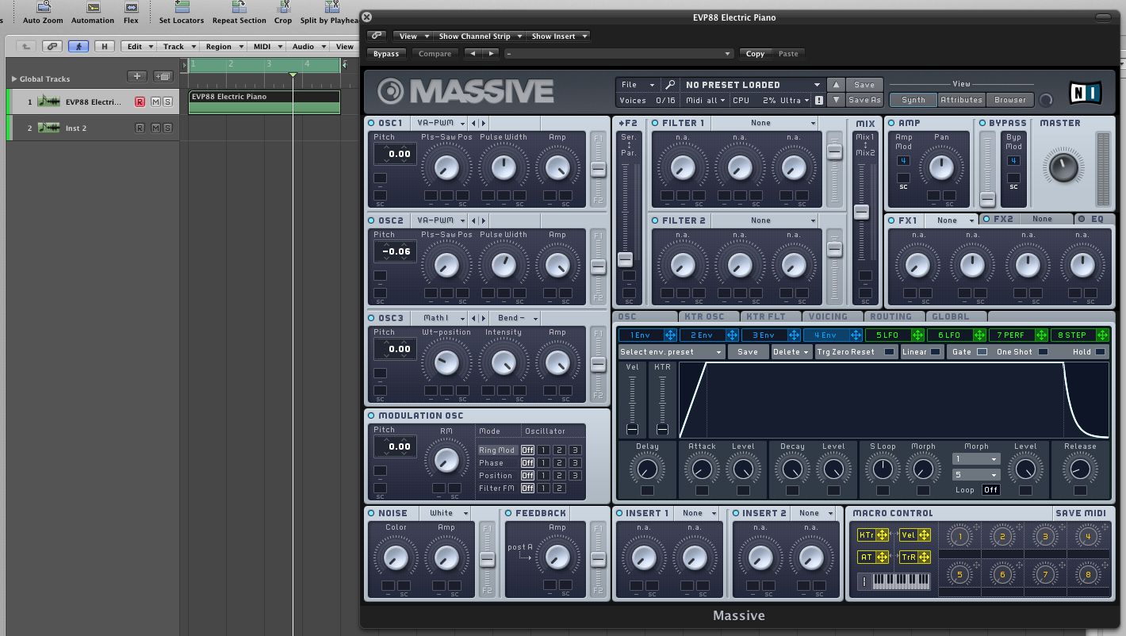Mute the Inst 2 track
This screenshot has width=1126, height=636.
155,128
